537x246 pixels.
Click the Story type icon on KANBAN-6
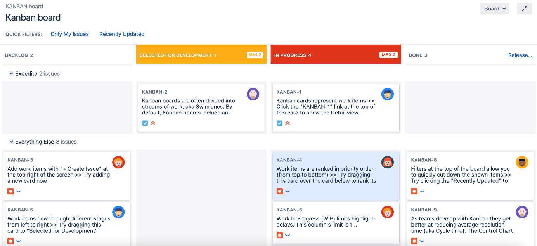click(279, 235)
